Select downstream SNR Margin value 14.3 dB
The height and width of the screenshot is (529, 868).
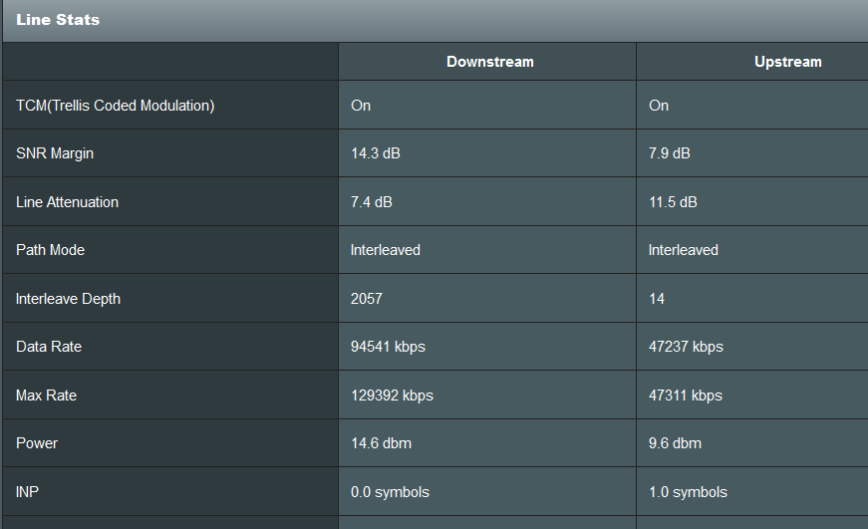(376, 153)
